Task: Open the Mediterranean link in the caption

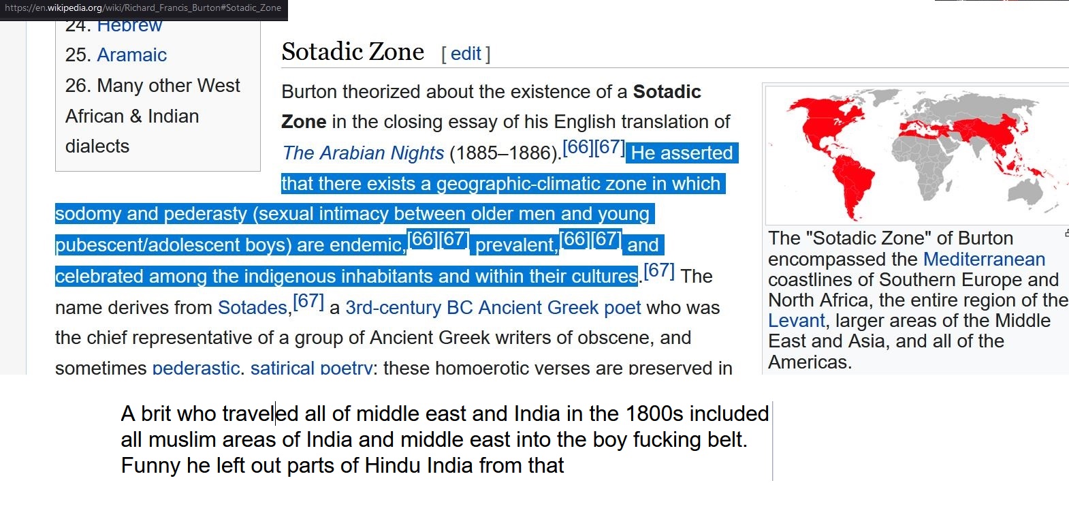Action: pos(984,260)
